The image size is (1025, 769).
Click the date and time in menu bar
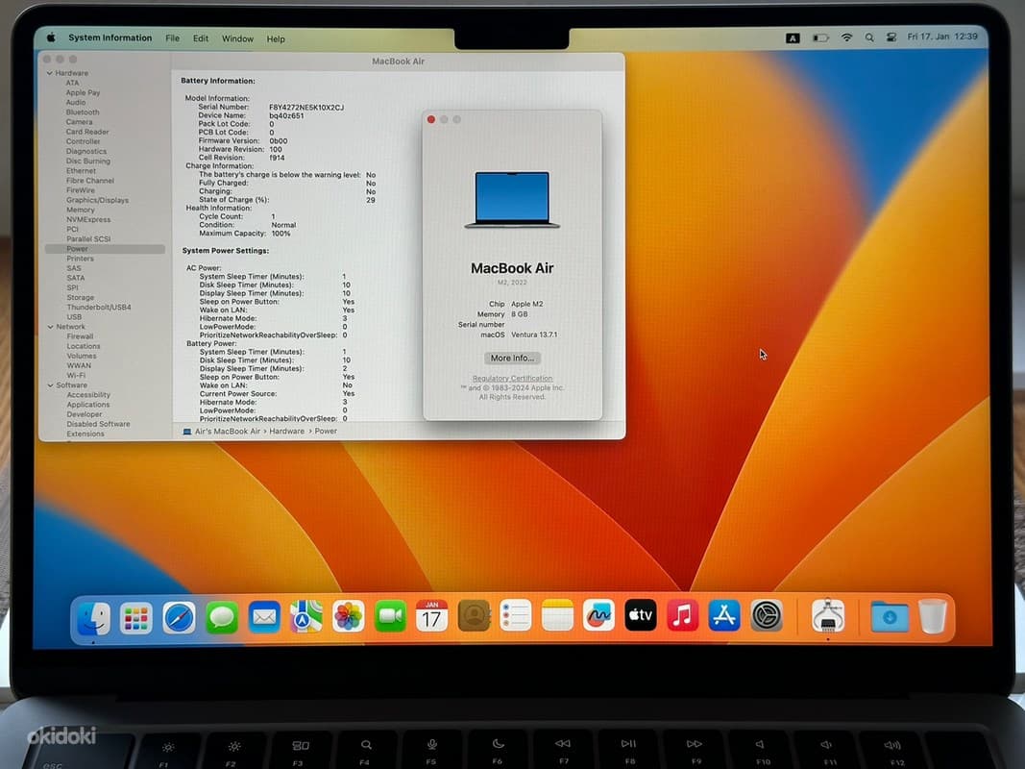click(942, 37)
